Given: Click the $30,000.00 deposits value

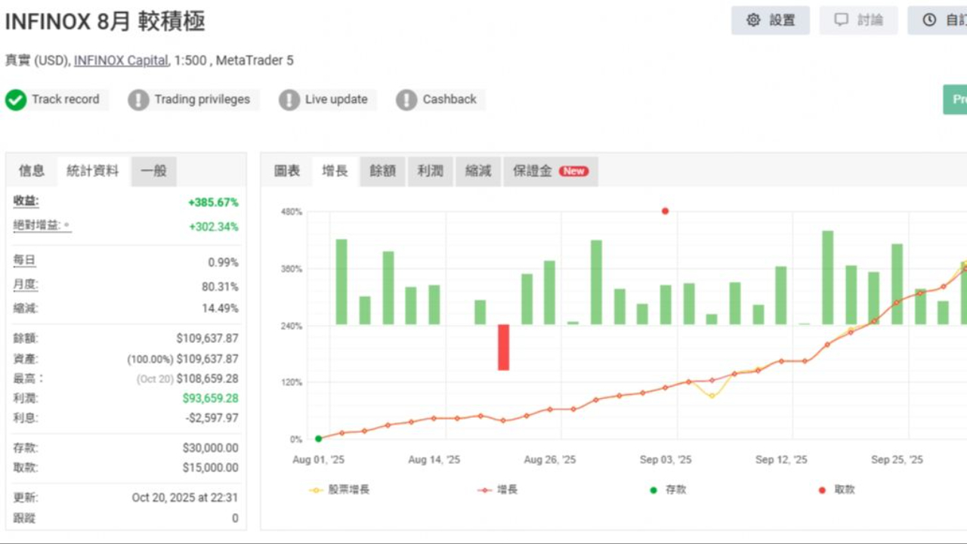Looking at the screenshot, I should click(x=210, y=448).
